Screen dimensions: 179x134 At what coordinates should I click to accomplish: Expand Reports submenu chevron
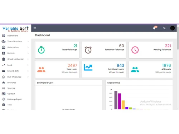(28, 53)
